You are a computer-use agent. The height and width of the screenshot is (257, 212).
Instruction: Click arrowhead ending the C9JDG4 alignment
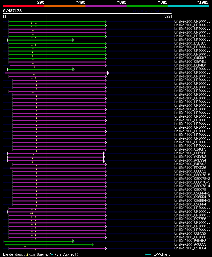106,248
